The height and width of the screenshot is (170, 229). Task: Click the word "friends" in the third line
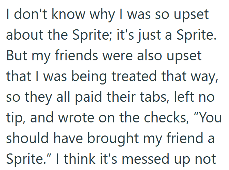coord(76,56)
